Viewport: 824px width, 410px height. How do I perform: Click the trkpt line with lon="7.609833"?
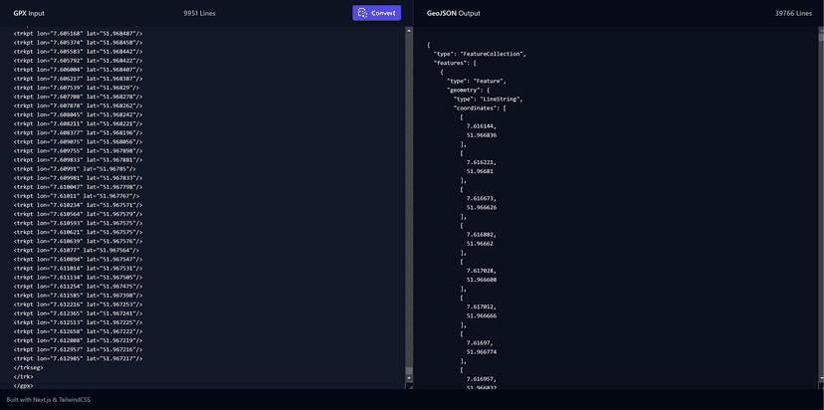point(78,160)
